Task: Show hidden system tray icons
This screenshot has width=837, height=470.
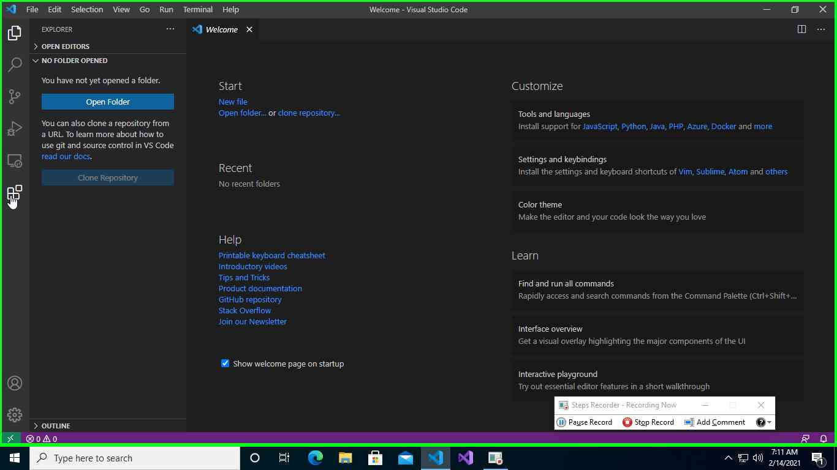Action: coord(728,458)
